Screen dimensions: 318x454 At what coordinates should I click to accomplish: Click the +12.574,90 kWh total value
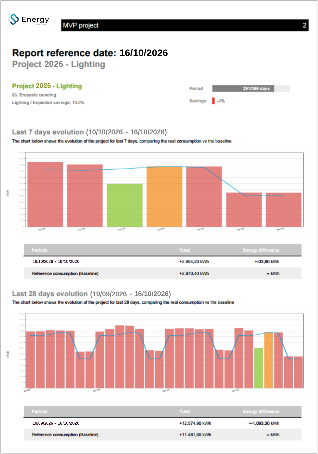click(195, 423)
